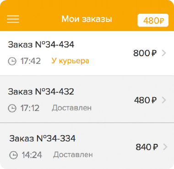This screenshot has width=174, height=169.
Task: Click the 'Доставлен' status of order 34-334
Action: 73,155
